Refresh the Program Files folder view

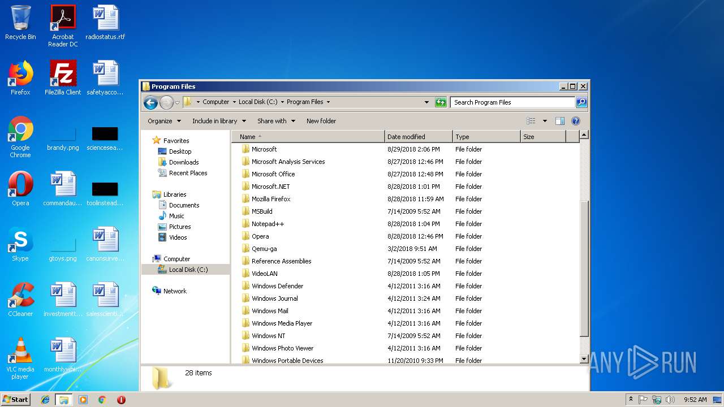[441, 102]
